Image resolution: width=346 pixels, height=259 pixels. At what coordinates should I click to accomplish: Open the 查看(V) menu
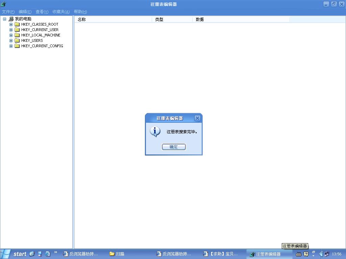pyautogui.click(x=42, y=12)
